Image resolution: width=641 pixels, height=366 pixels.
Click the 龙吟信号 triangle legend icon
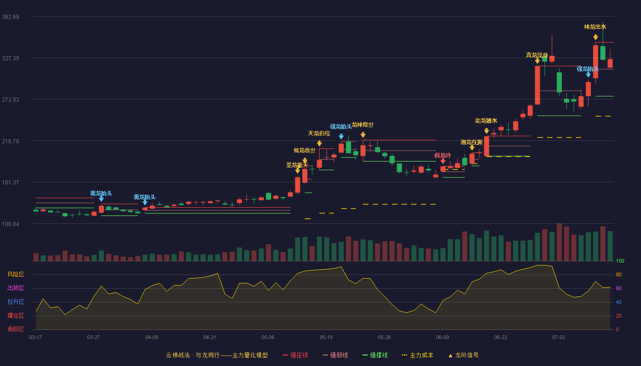pyautogui.click(x=450, y=355)
